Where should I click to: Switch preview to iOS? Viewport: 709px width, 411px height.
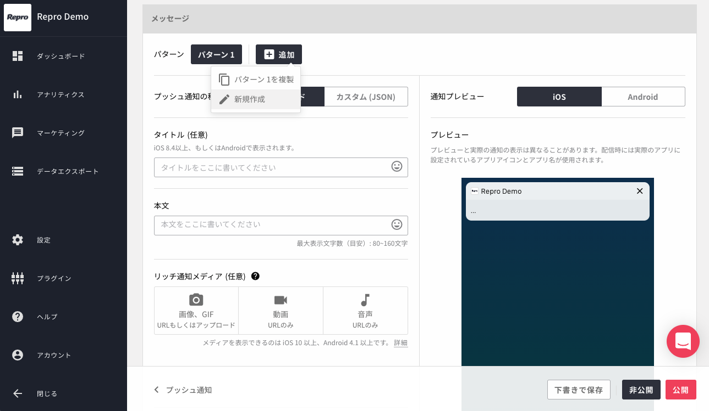click(x=559, y=97)
